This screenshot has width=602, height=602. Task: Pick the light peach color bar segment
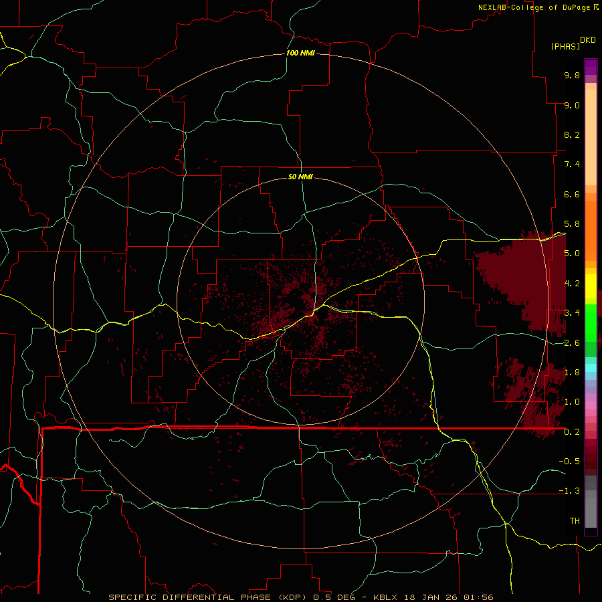tap(591, 137)
